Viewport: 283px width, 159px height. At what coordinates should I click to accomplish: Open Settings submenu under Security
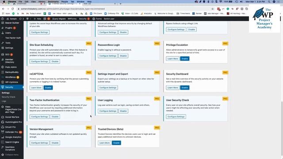point(6,93)
